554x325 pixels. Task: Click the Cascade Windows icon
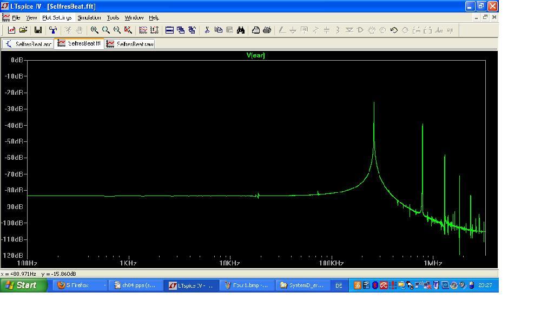point(181,30)
